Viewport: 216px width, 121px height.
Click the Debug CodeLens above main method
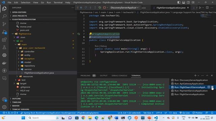[x=104, y=46]
